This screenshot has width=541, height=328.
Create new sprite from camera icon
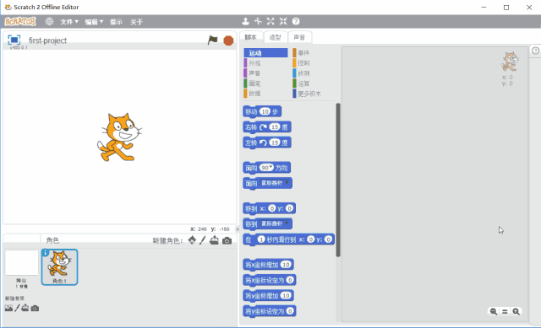click(x=227, y=240)
